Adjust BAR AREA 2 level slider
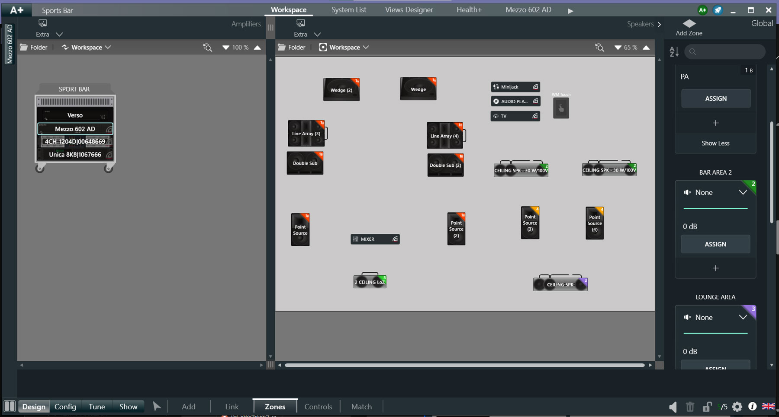Screen dimensions: 779x417 [715, 208]
